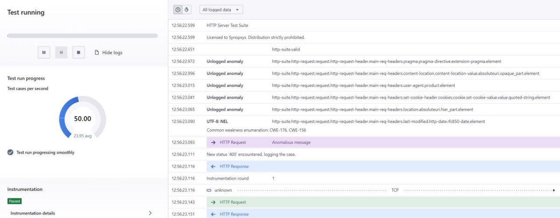Stop the test run
This screenshot has height=218, width=560.
click(78, 53)
